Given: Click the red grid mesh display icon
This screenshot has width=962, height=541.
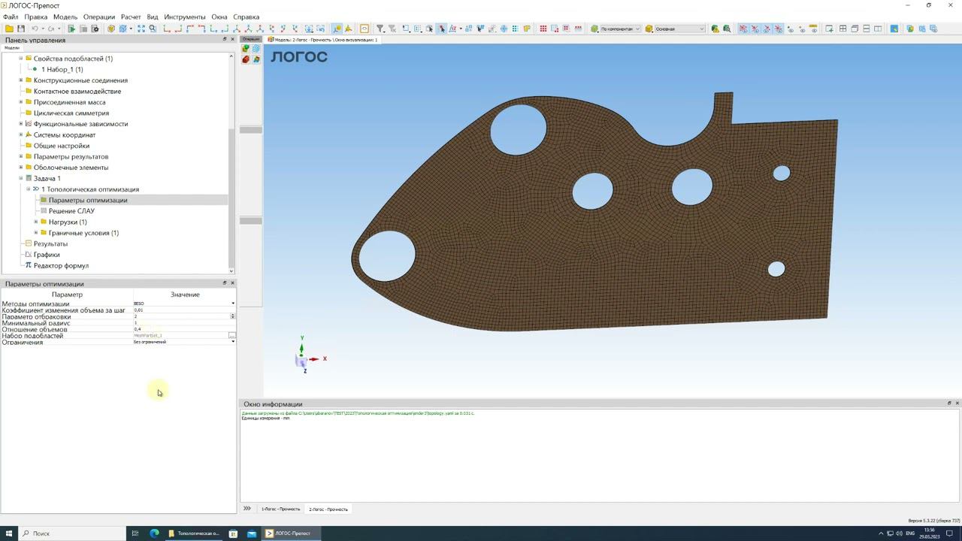Looking at the screenshot, I should point(543,29).
